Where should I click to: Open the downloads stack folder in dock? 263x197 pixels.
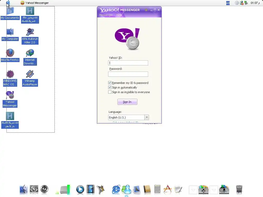(x=224, y=190)
